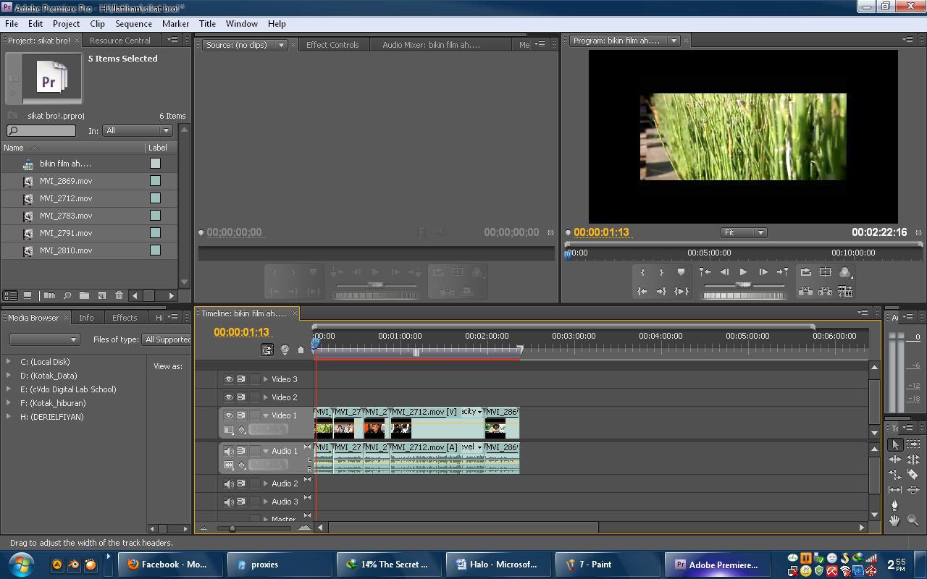Image resolution: width=927 pixels, height=579 pixels.
Task: Expand the Video 2 track
Action: [266, 397]
